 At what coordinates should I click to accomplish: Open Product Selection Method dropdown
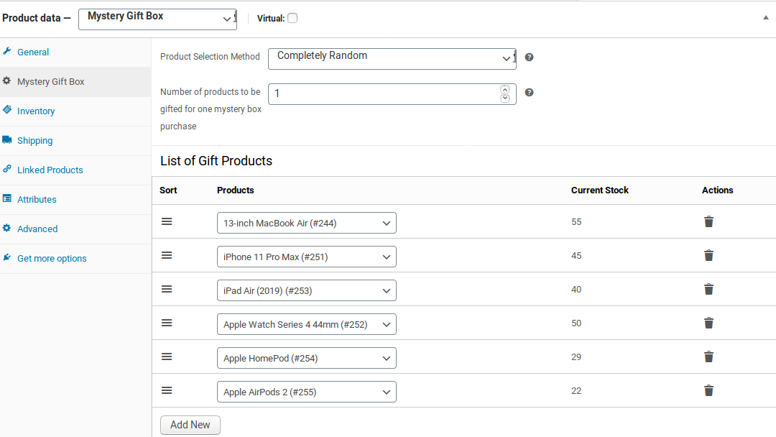coord(392,59)
